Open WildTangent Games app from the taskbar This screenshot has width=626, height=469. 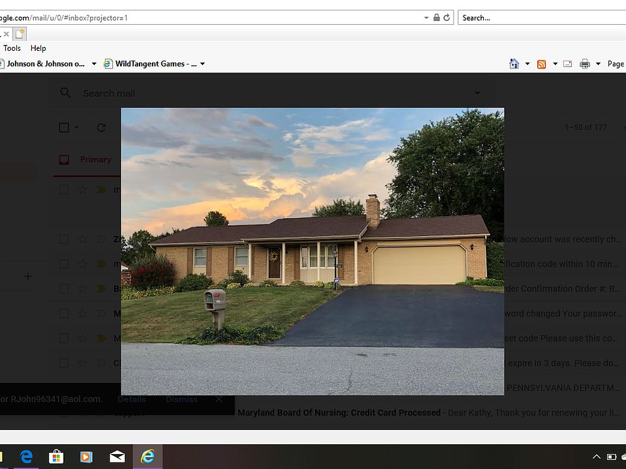click(87, 457)
